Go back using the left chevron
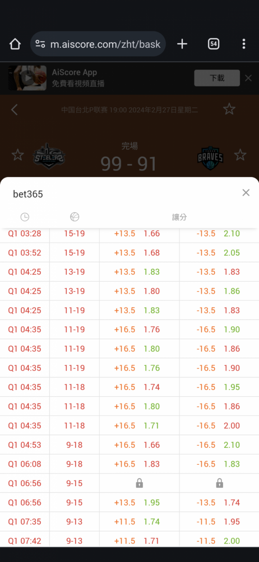Viewport: 259px width, 562px height. click(x=14, y=110)
